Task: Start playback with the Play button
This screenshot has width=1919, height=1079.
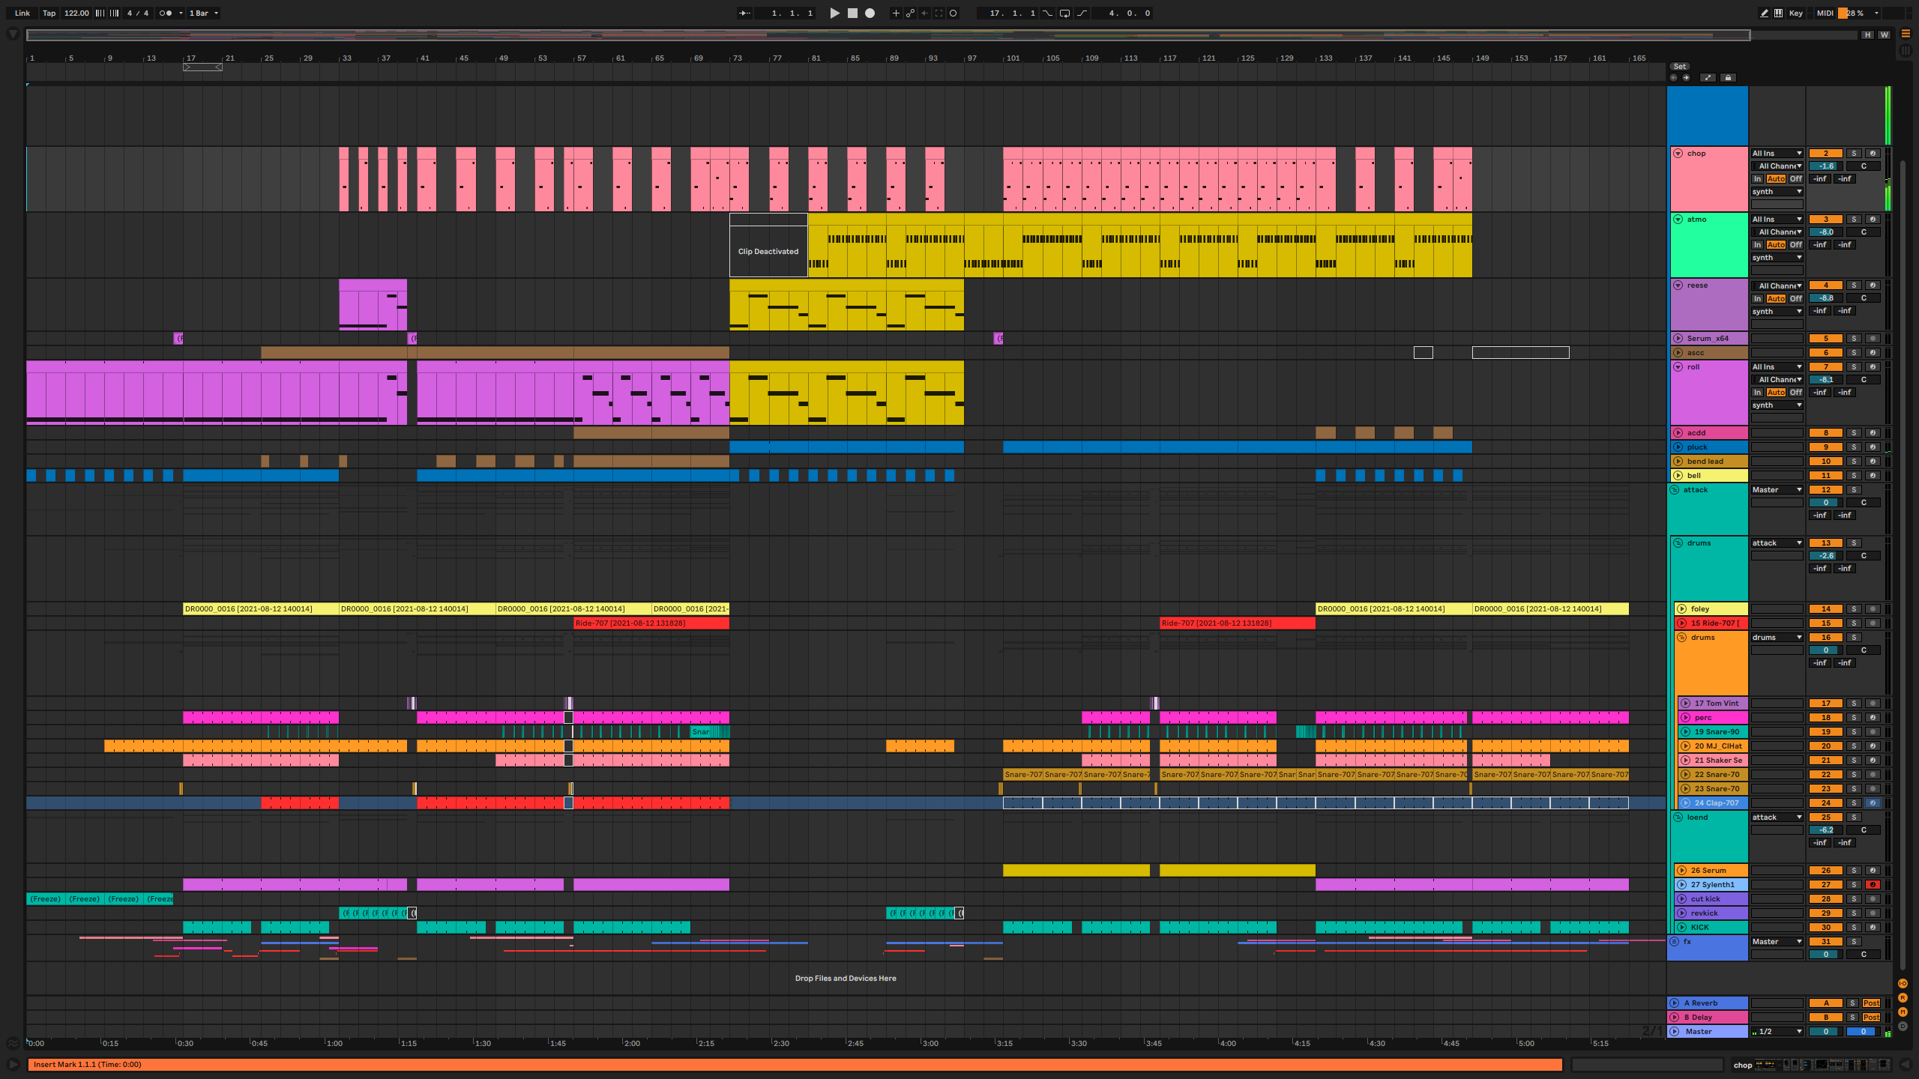Action: [x=834, y=13]
